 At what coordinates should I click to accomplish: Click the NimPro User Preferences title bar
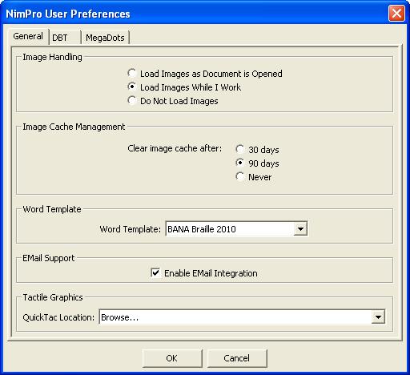(x=195, y=14)
